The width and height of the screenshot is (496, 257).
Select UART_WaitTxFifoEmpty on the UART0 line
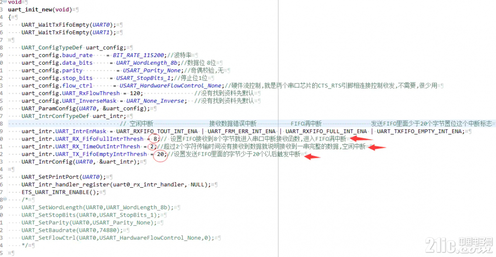(56, 25)
